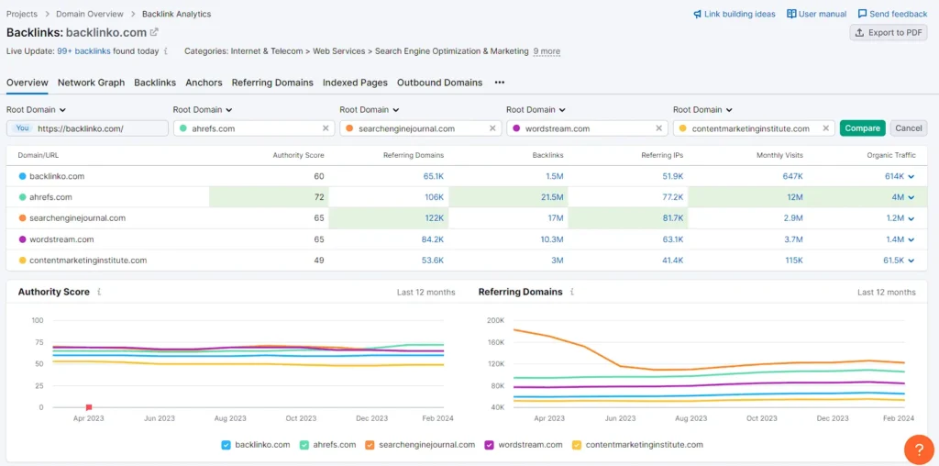Click the Authority Score column header

[298, 155]
